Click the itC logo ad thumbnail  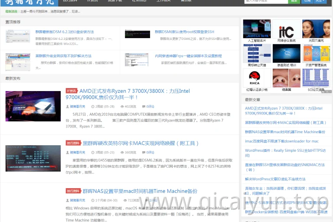point(286,29)
